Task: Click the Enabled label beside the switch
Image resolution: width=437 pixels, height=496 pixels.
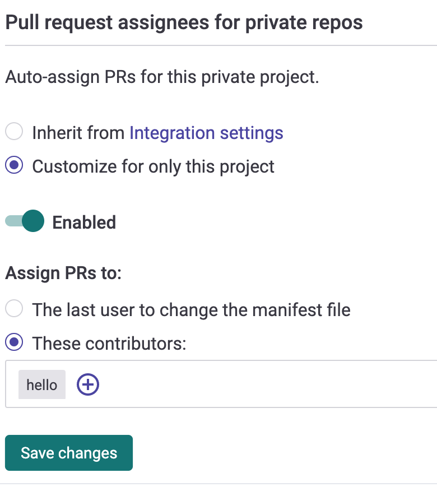Action: point(84,222)
